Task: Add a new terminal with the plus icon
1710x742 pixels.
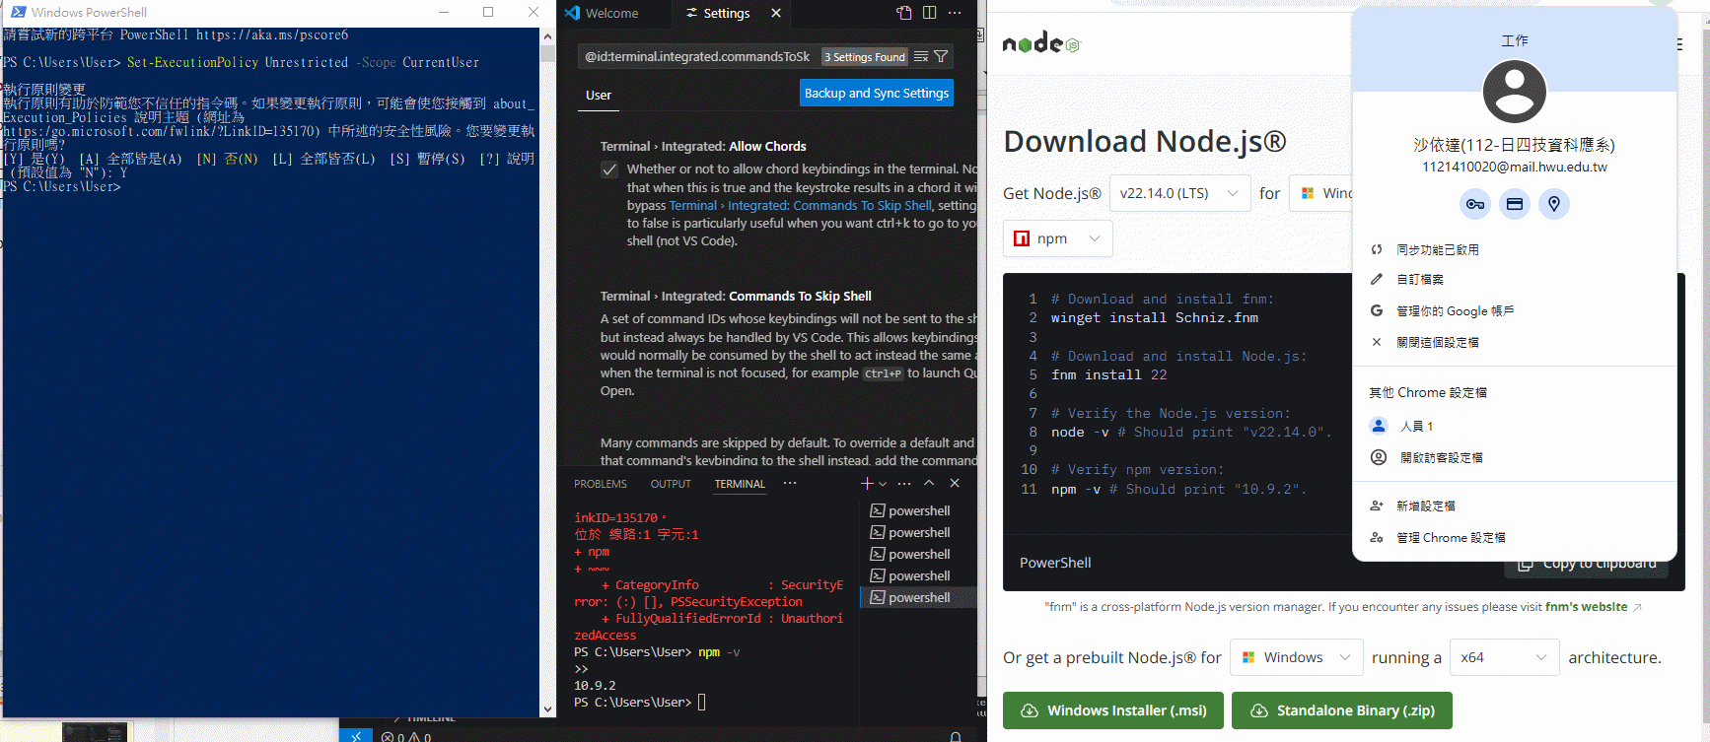Action: click(x=866, y=483)
